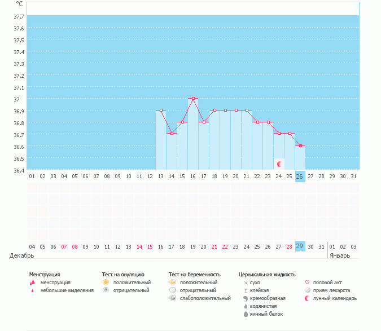
Task: Click the Январь month label
Action: tap(340, 255)
